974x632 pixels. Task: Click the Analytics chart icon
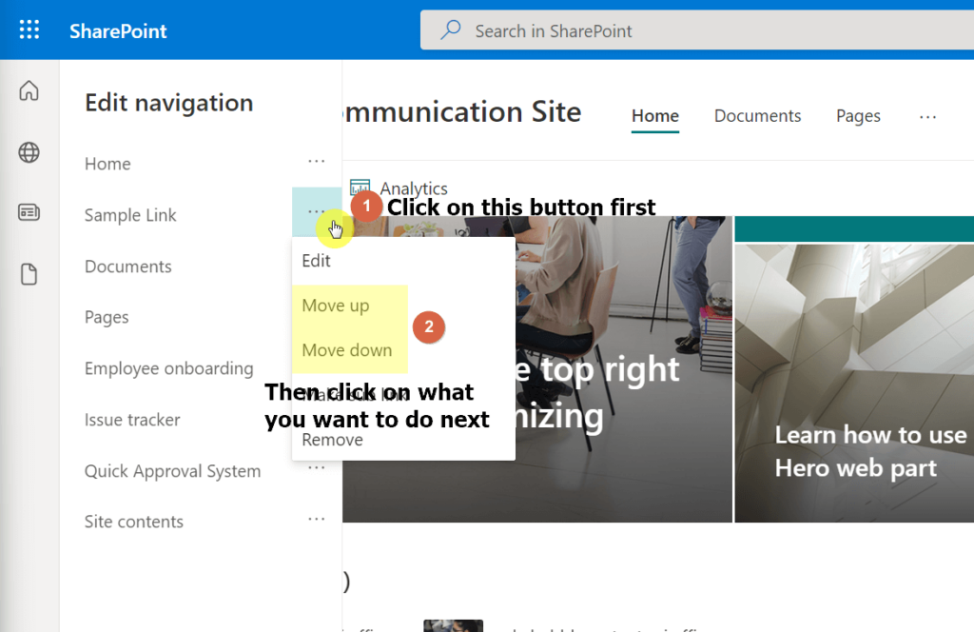pyautogui.click(x=360, y=187)
